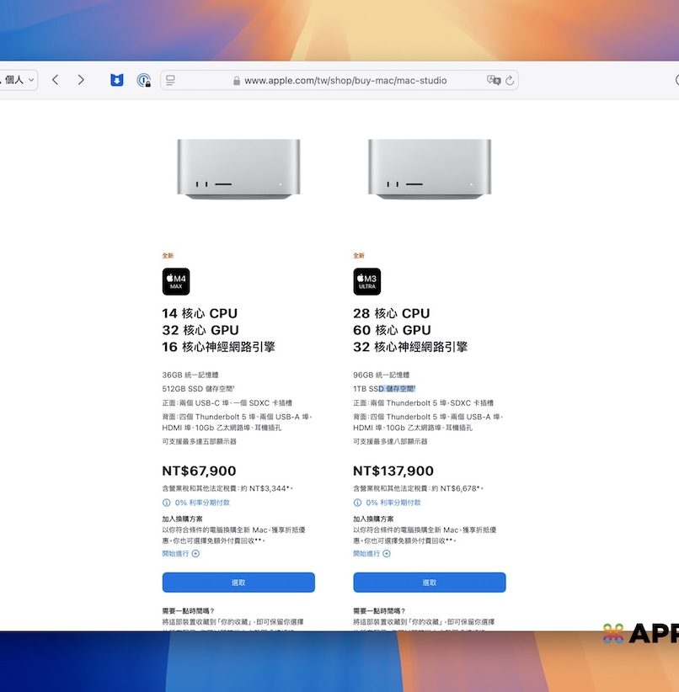The width and height of the screenshot is (679, 692).
Task: Click the M3 Ultra Mac Studio product image
Action: 430,168
